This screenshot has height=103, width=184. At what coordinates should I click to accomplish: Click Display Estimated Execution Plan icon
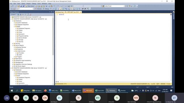pyautogui.click(x=56, y=9)
